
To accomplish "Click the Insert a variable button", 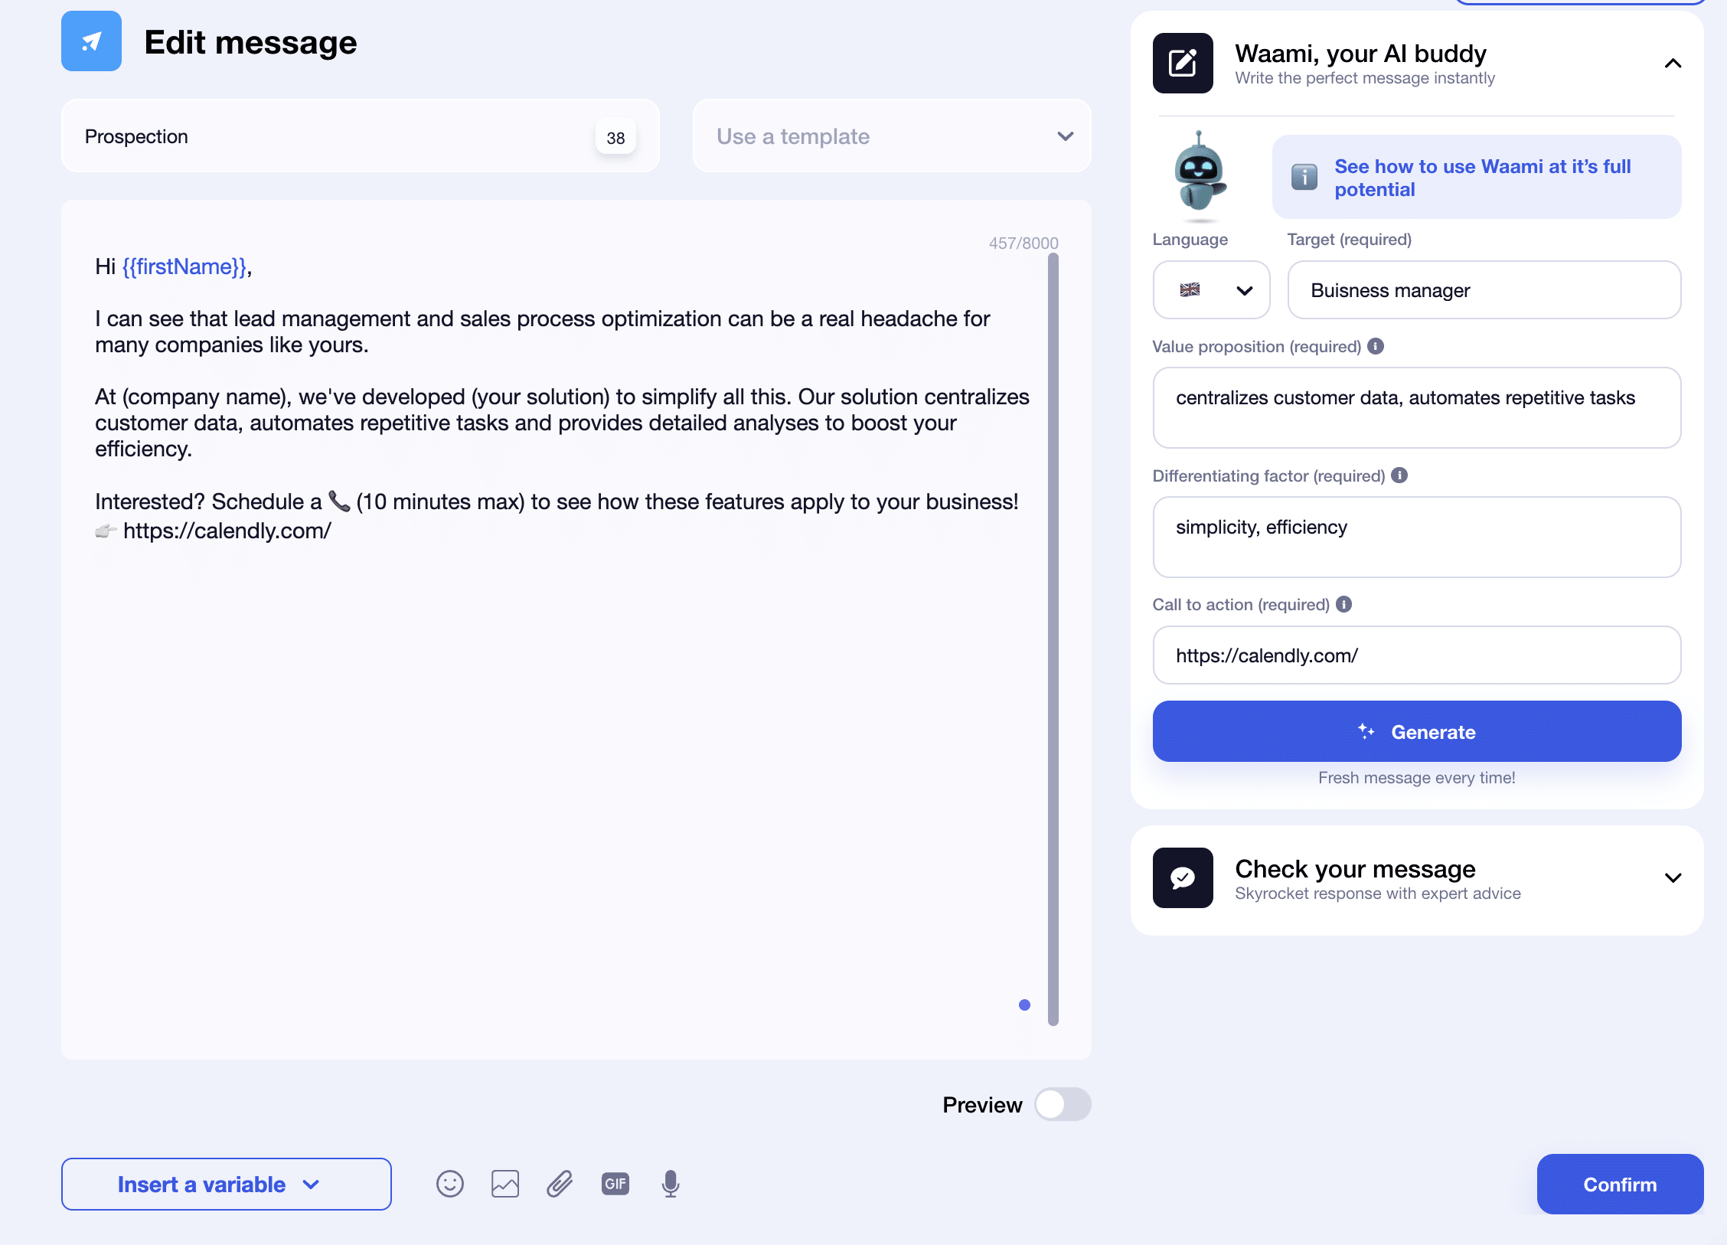I will pos(220,1185).
